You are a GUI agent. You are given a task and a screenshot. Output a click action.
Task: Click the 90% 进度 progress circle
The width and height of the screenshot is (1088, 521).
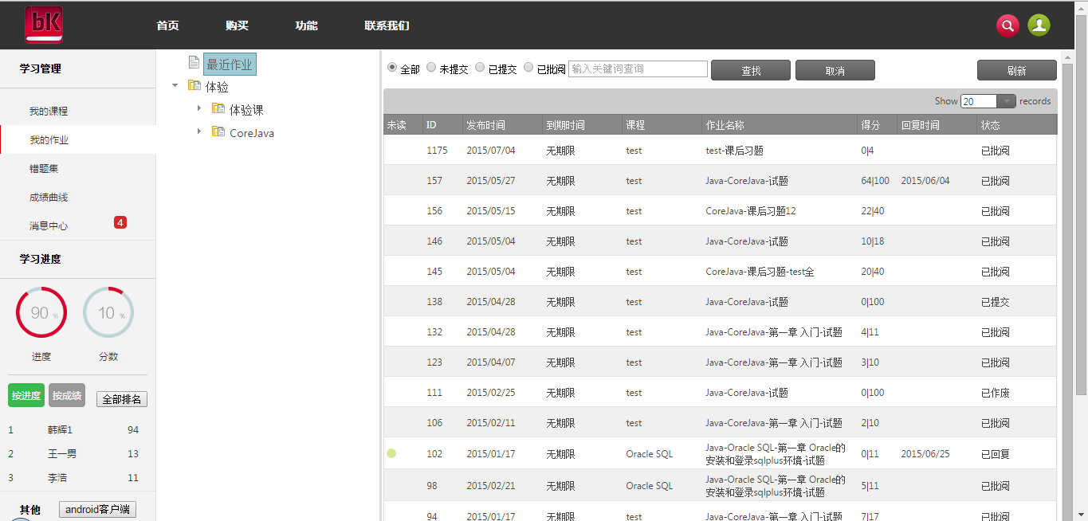pos(41,313)
